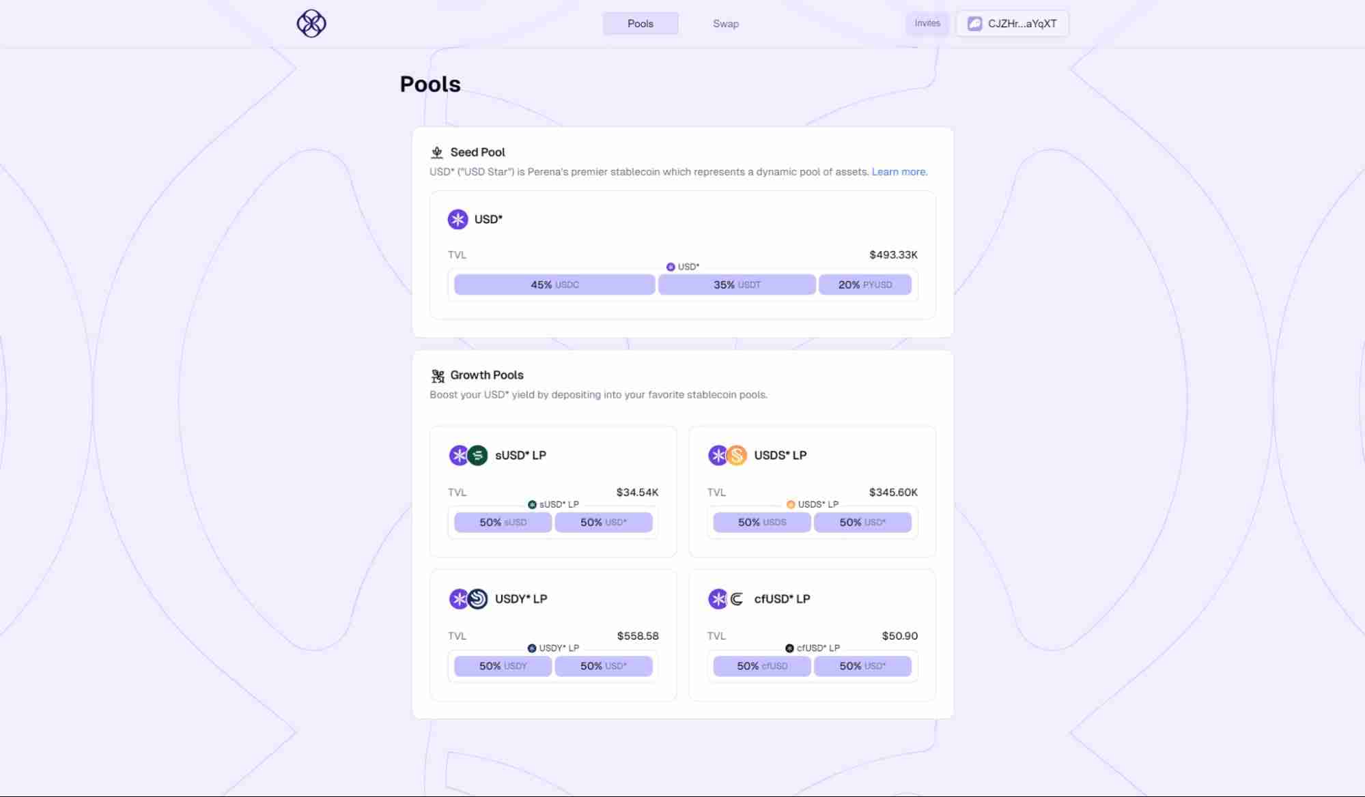Screen dimensions: 1365x797
Task: Click the USDS* LP pool token icons
Action: tap(727, 455)
